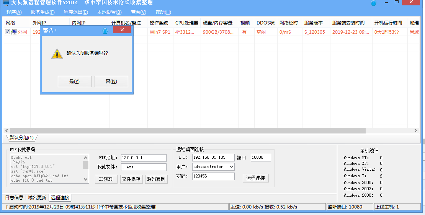Screen dimensions: 425x215
Task: Switch to the 日志信息 tab
Action: [x=14, y=198]
